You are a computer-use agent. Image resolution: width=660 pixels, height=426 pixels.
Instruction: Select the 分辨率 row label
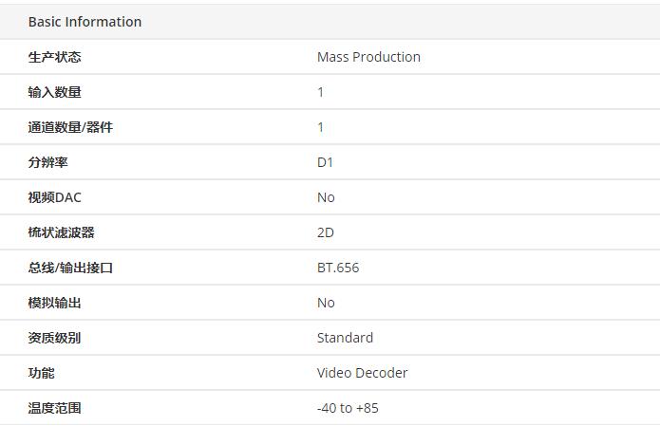(48, 162)
